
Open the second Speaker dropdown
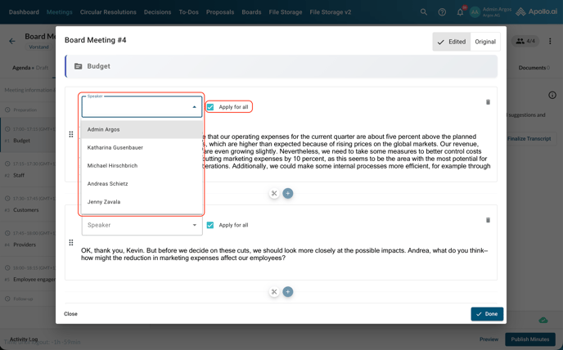click(142, 225)
